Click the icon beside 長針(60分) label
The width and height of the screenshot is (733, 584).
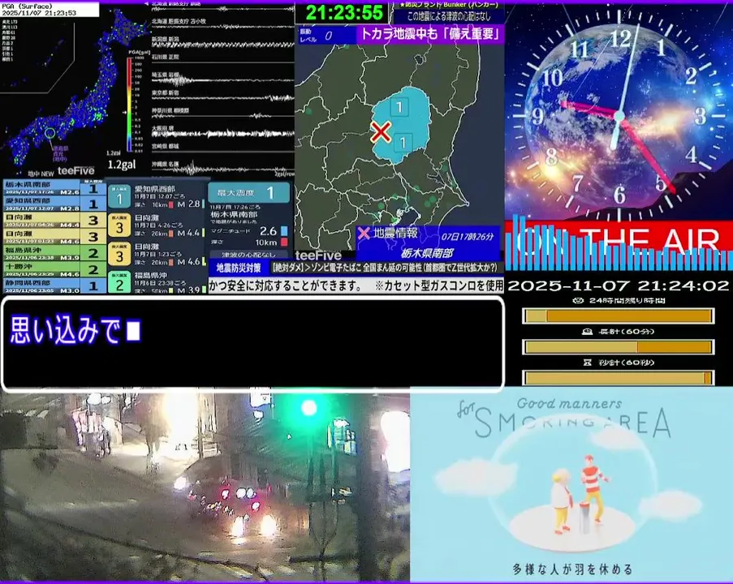click(x=587, y=332)
